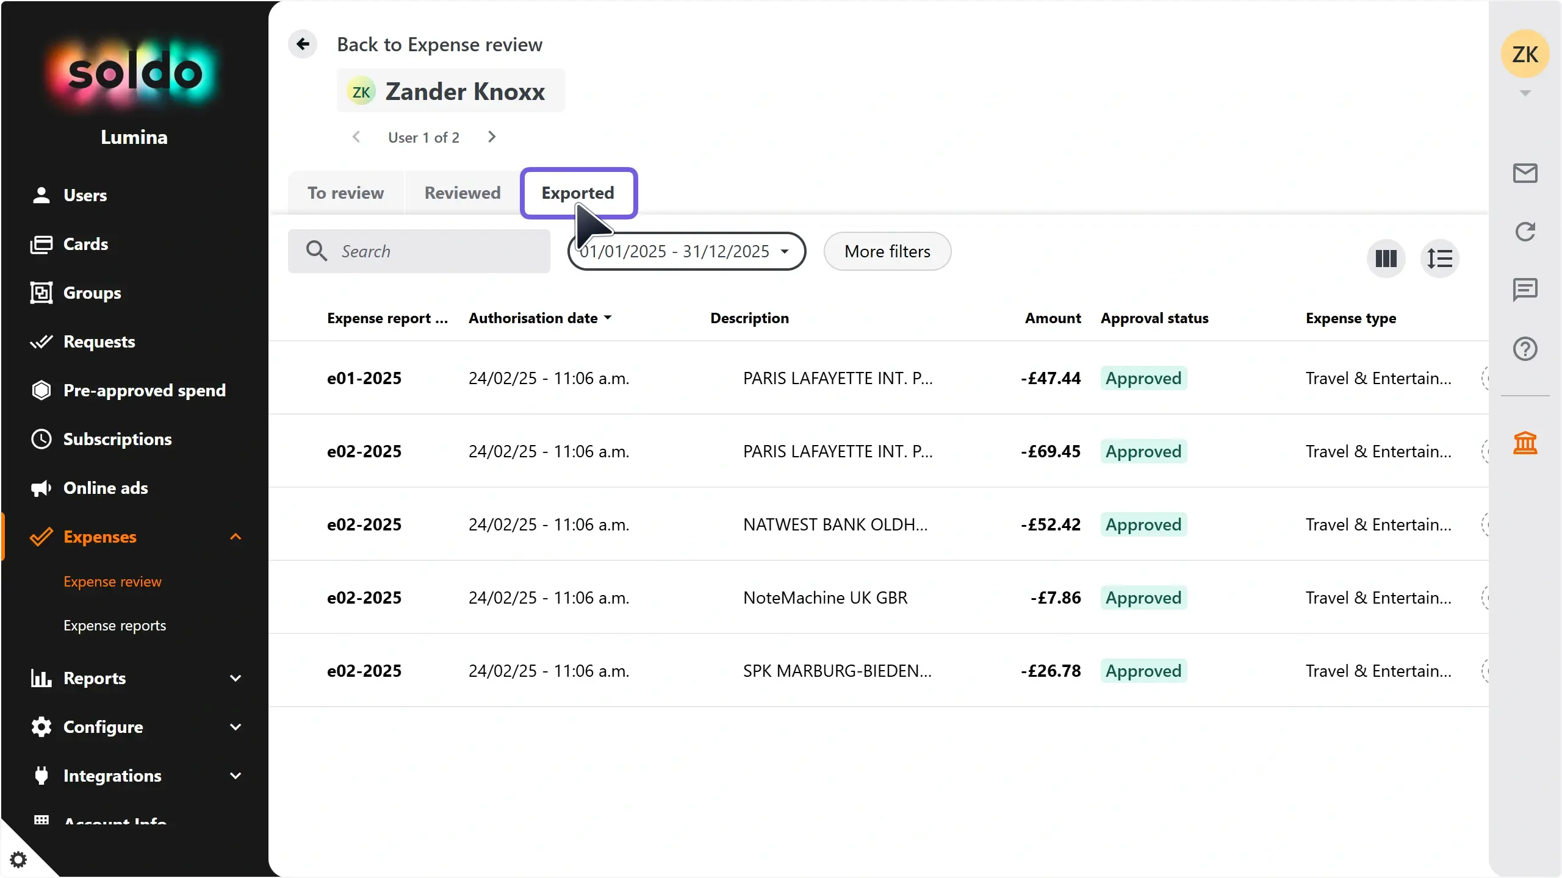
Task: Open the chat messages icon
Action: coord(1525,289)
